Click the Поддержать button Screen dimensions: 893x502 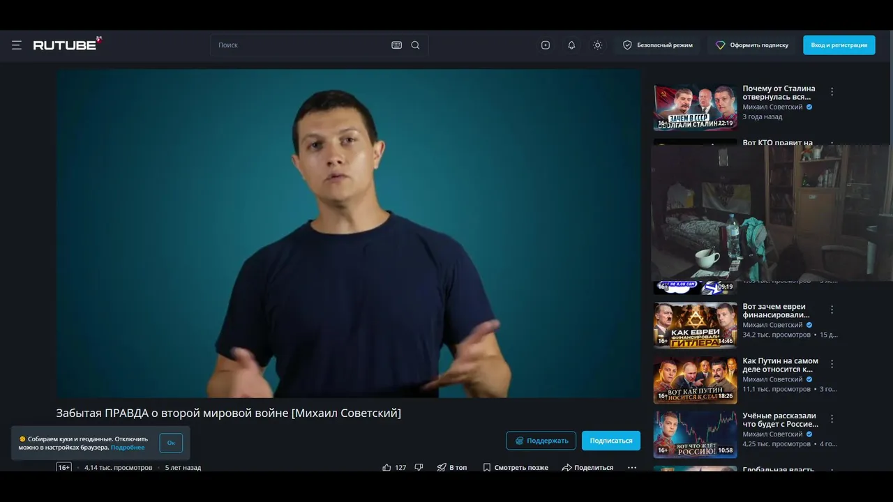pyautogui.click(x=541, y=441)
